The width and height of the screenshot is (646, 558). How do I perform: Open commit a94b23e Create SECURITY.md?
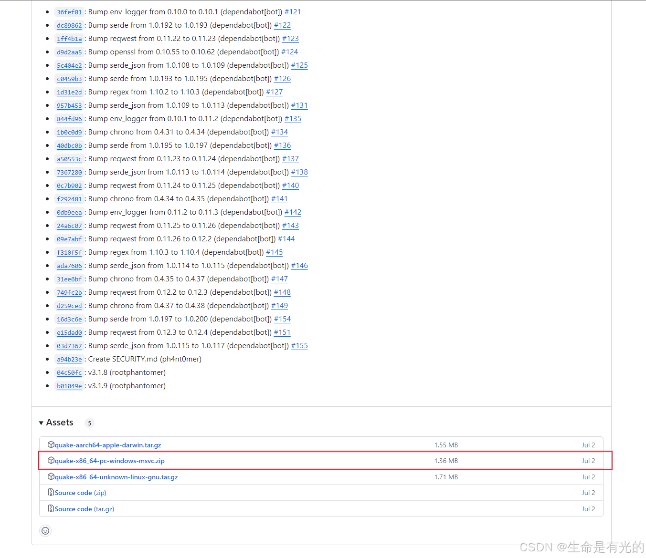pos(69,359)
